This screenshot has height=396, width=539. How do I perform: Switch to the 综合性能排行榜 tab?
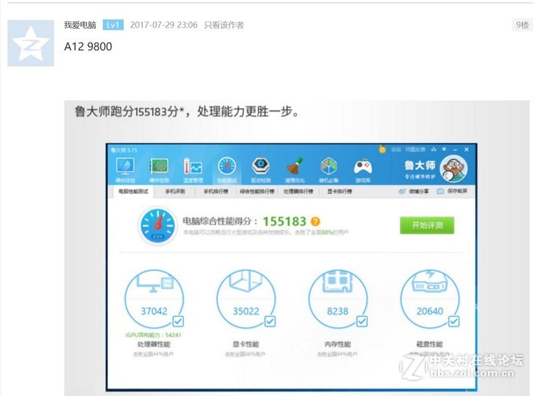[257, 191]
